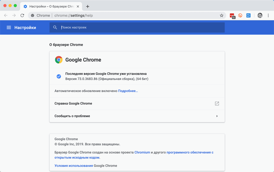Viewport: 274px width, 172px height.
Task: Expand Сообщить о проблеме section
Action: click(217, 116)
